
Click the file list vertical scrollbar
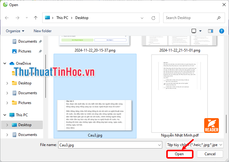(226, 124)
